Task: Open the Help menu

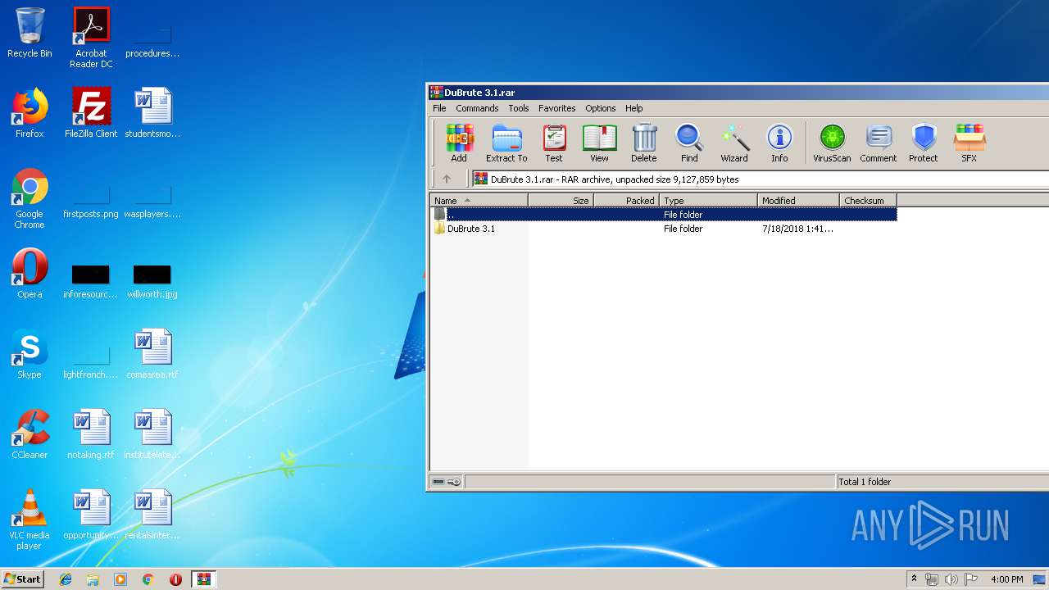Action: pos(633,108)
